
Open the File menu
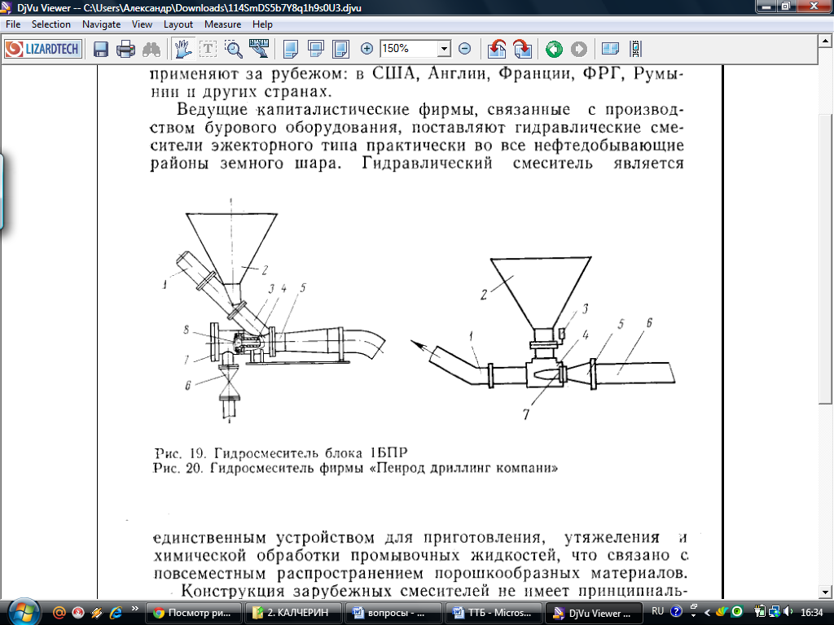(x=13, y=24)
